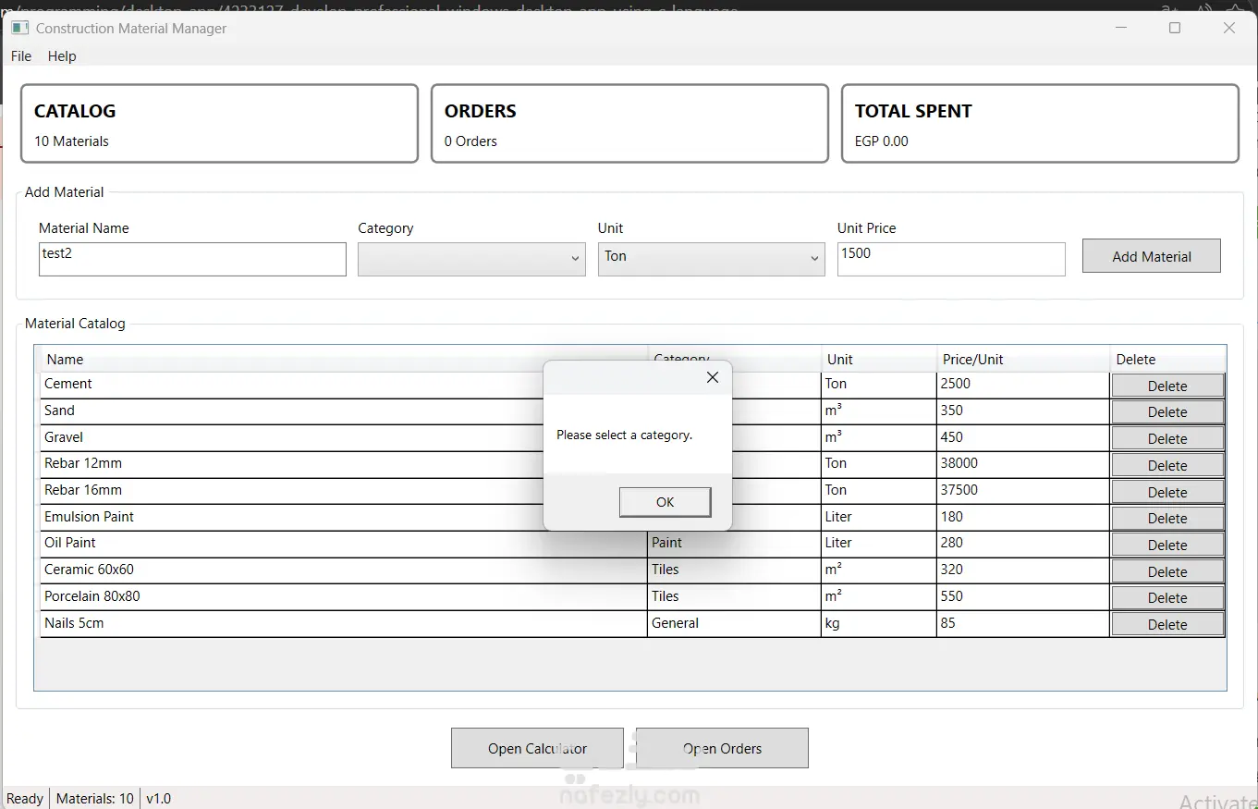Focus the Unit Price field showing 1500
Screen dimensions: 1258x809
tap(951, 259)
